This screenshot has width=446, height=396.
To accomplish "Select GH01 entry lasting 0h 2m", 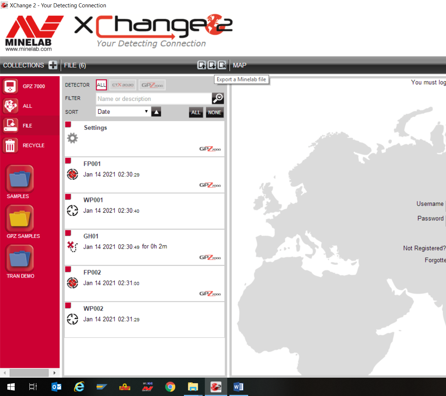I will point(145,247).
